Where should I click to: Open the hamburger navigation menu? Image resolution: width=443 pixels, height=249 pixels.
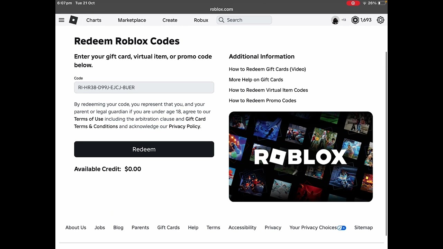pos(62,20)
